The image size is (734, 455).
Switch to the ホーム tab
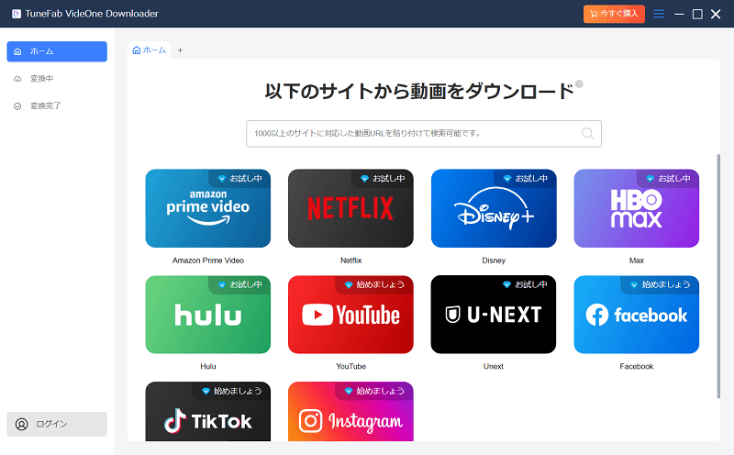click(x=149, y=50)
